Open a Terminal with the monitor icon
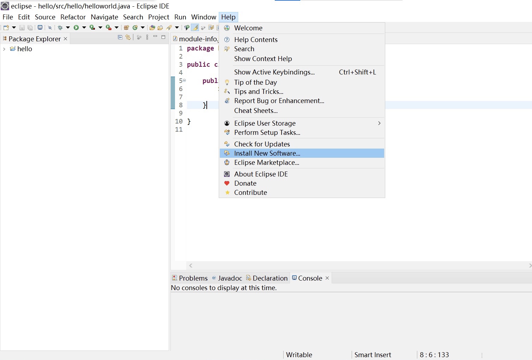Viewport: 532px width, 360px height. [x=40, y=27]
